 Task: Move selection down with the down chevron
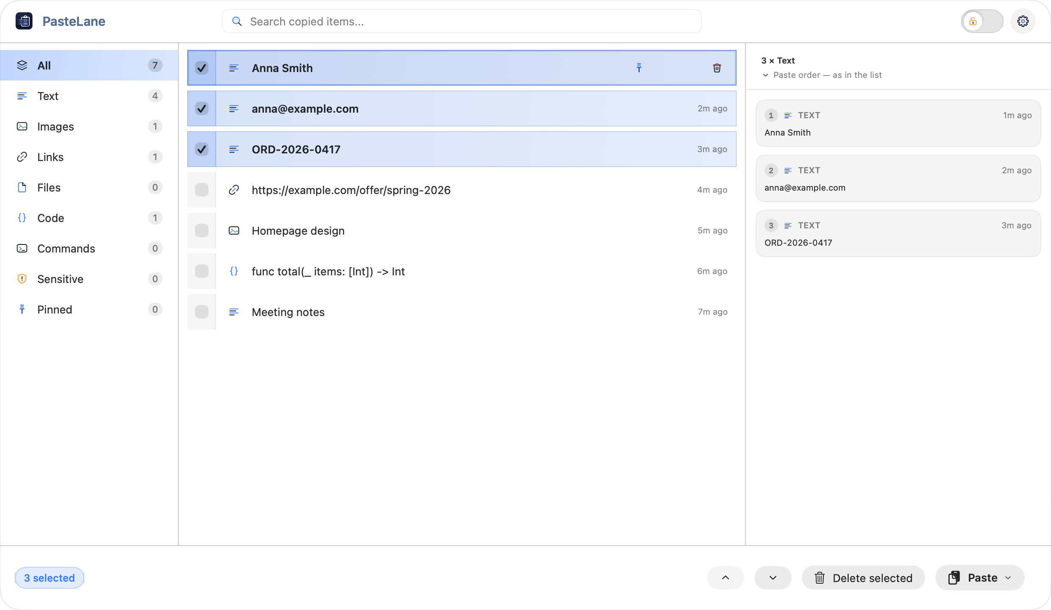click(773, 578)
